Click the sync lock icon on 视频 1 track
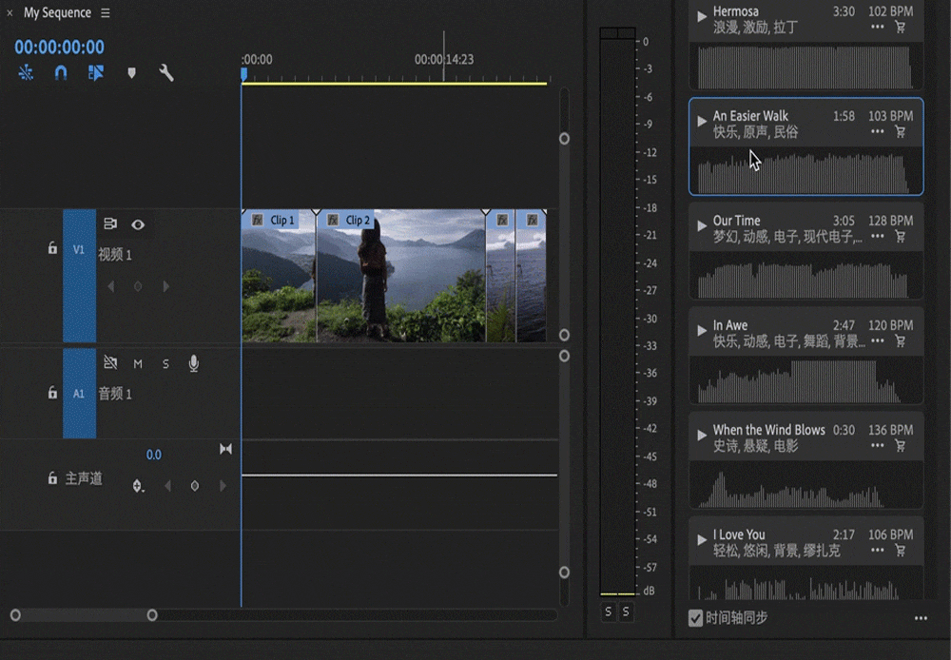Viewport: 951px width, 660px height. [111, 225]
